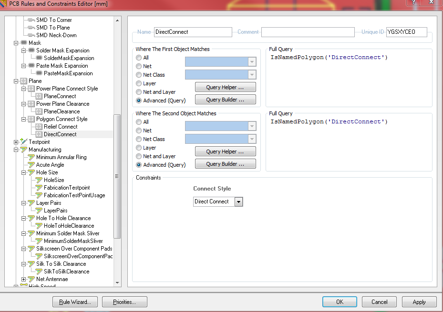Image resolution: width=443 pixels, height=312 pixels.
Task: Select the MinimumSolderMaskSliver rule
Action: click(x=73, y=241)
